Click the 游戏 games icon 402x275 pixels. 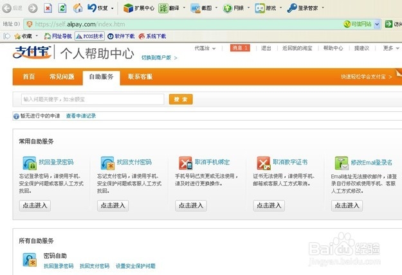pos(259,8)
